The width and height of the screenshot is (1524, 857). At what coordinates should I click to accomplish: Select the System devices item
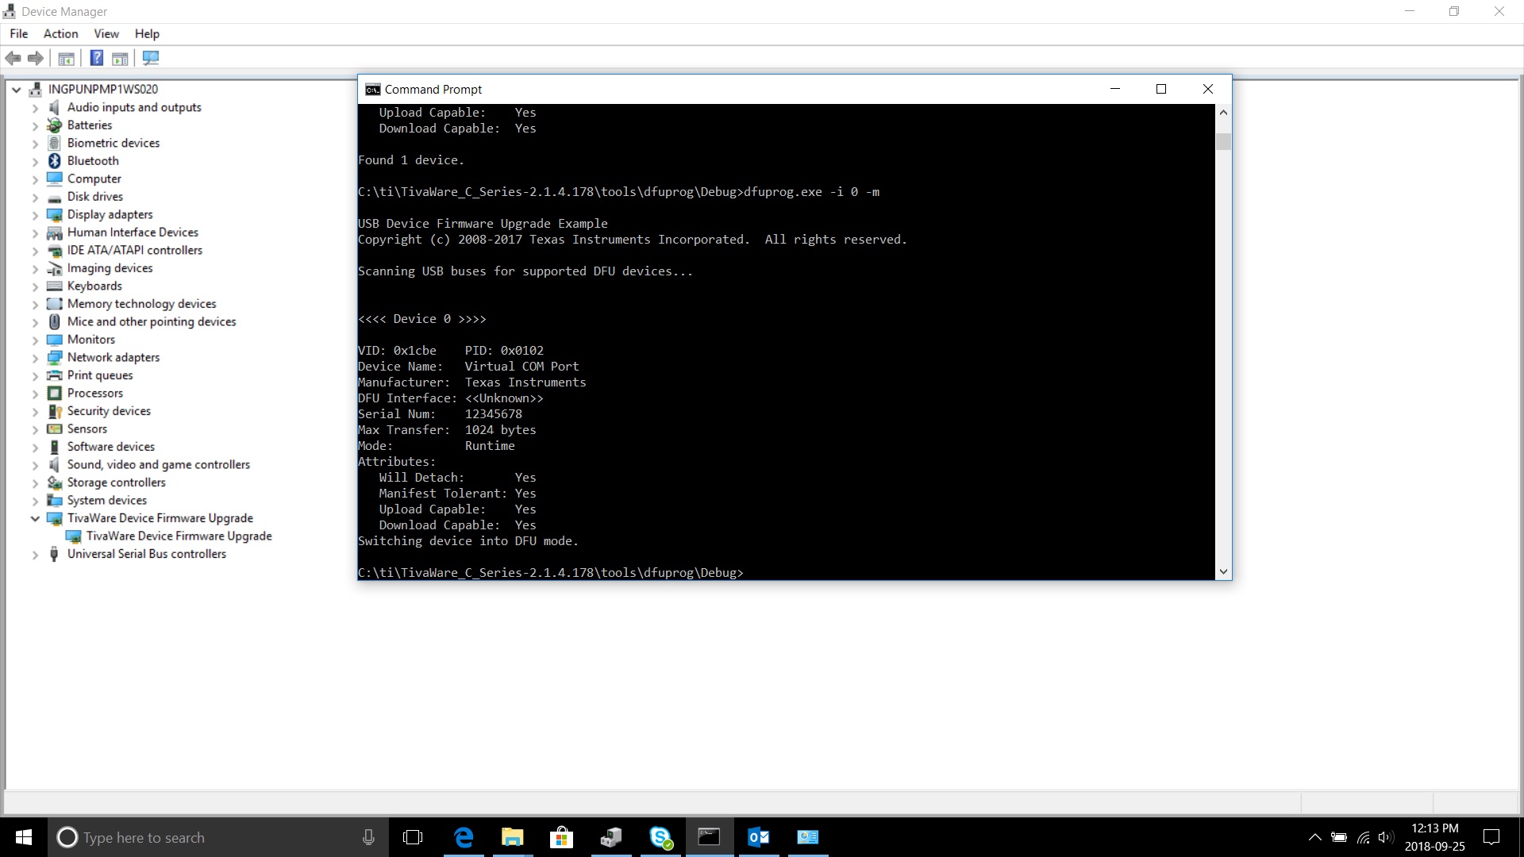106,500
